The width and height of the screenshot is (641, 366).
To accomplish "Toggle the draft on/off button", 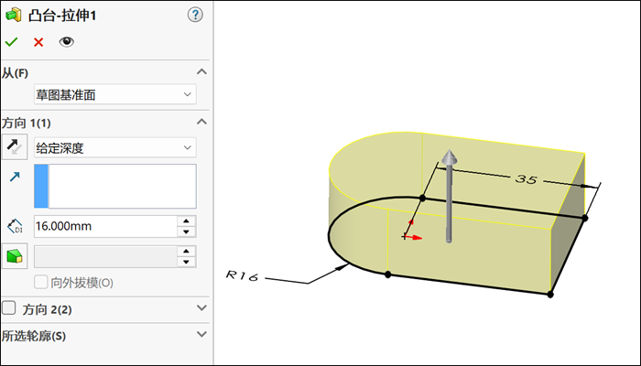I will click(15, 256).
